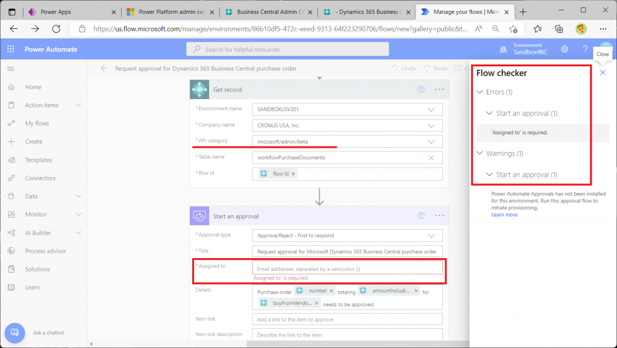Click the Title input field

[347, 252]
